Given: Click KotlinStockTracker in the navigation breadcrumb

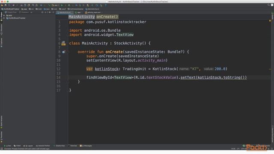Looking at the screenshot, I should (10, 9).
